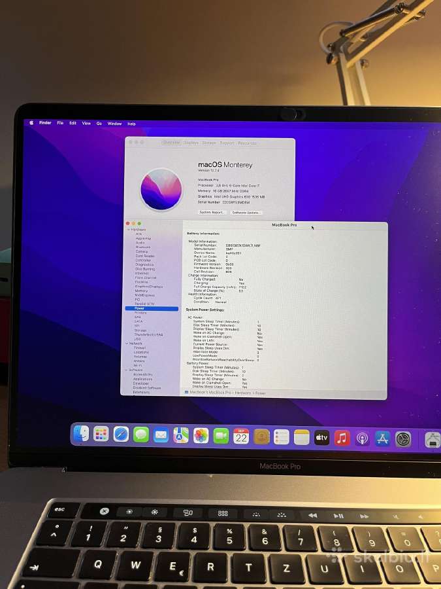Open Finder from the Dock
The image size is (441, 589).
81,433
